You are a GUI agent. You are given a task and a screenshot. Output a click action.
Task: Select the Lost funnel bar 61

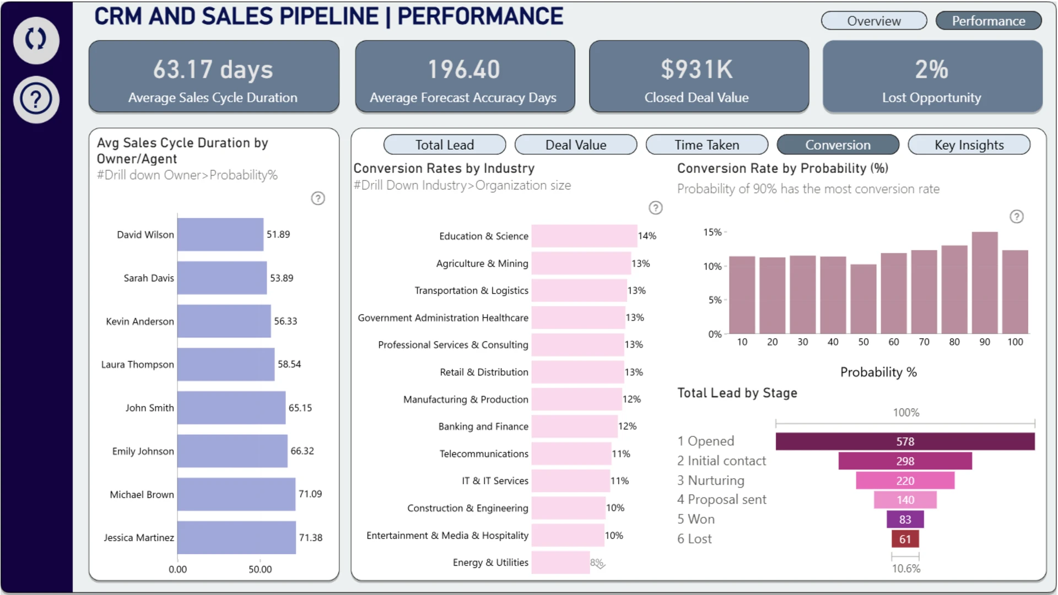[x=905, y=539]
